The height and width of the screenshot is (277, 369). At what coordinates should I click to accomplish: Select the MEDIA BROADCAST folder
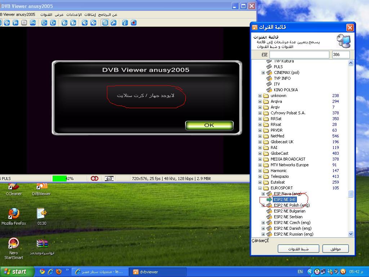pos(288,159)
